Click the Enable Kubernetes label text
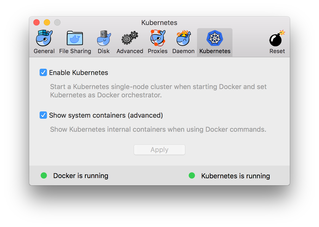319x227 pixels. pos(79,73)
